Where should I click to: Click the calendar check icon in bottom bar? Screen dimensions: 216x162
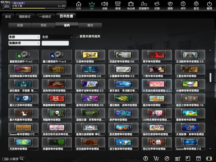[198, 159]
